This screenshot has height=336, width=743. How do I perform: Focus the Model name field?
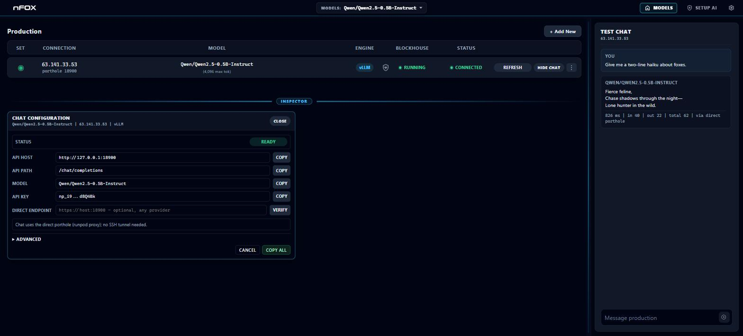pos(163,184)
